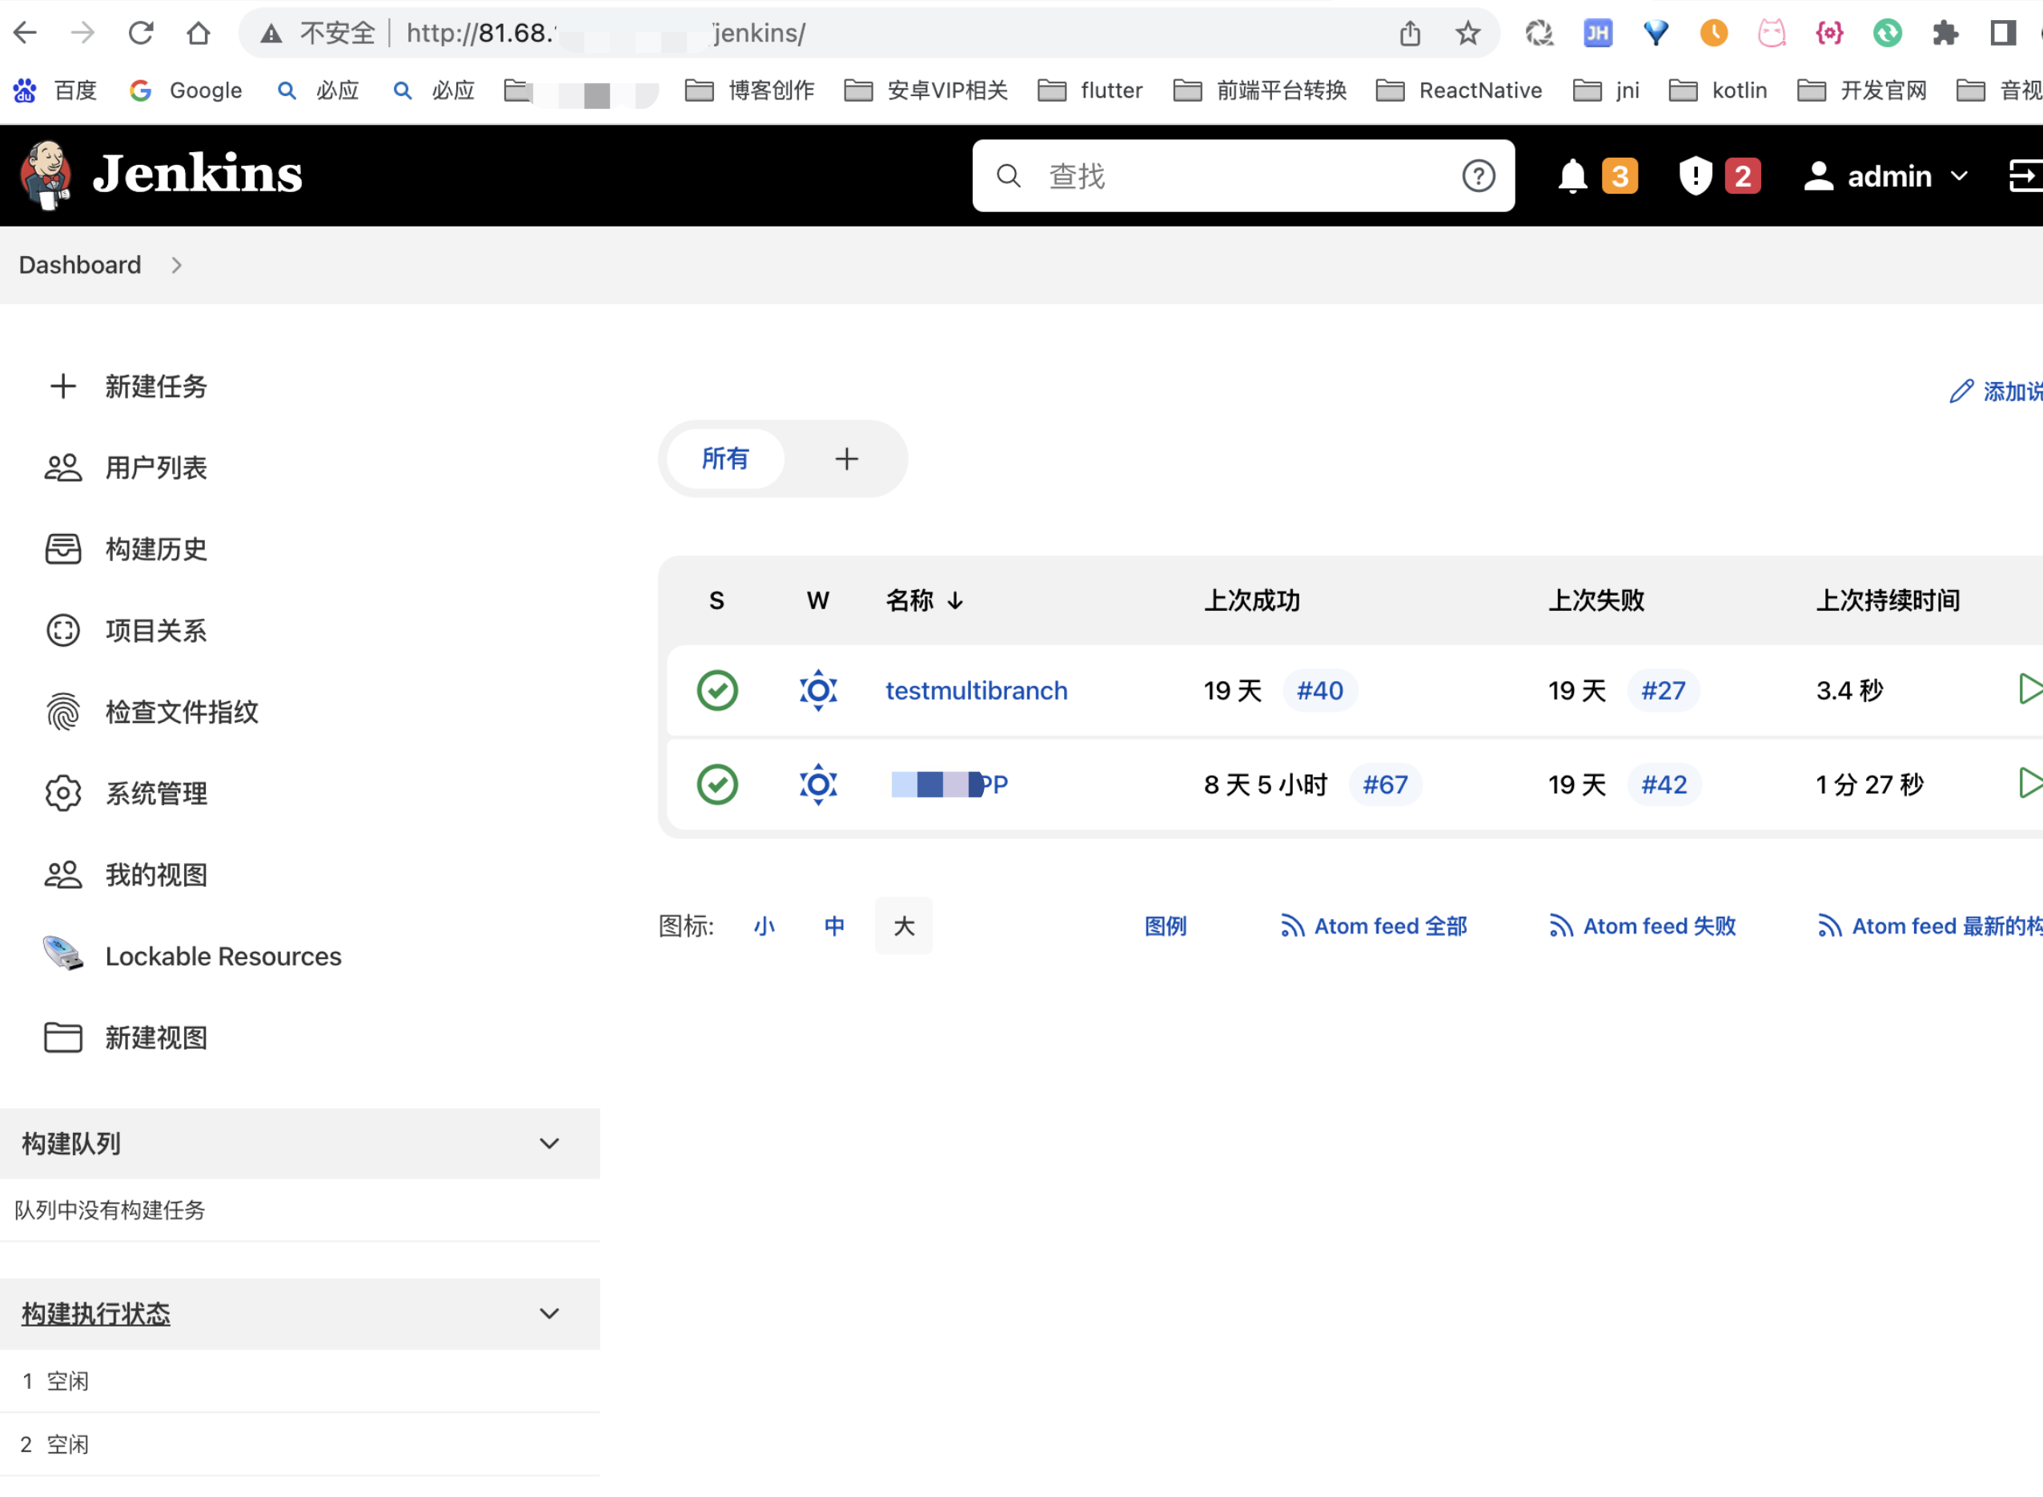
Task: Set icon size to 中
Action: click(x=833, y=926)
